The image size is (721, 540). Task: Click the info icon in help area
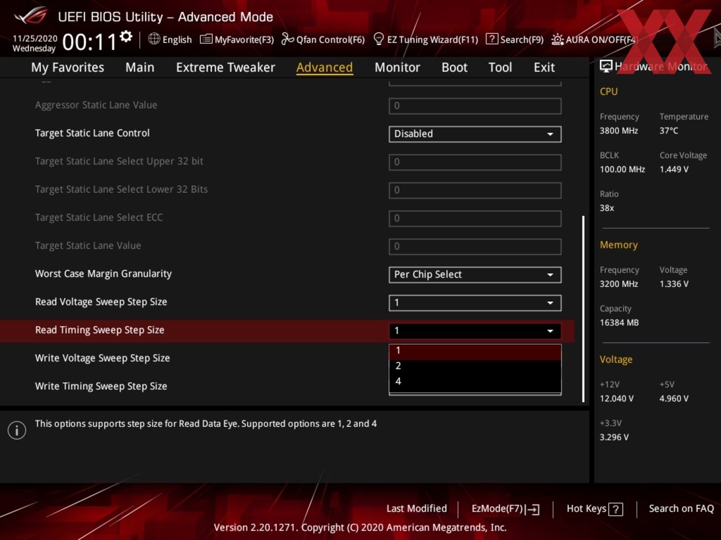pos(17,430)
